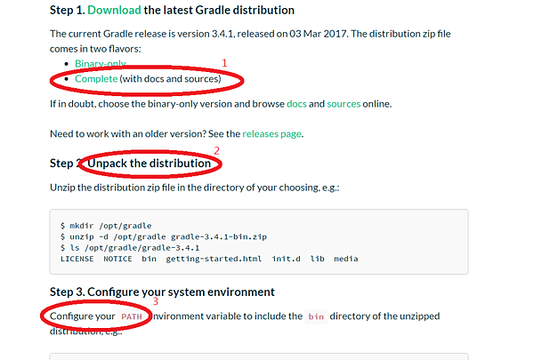The image size is (534, 360).
Task: Click the Step 2 Unpack the distribution heading
Action: click(131, 164)
